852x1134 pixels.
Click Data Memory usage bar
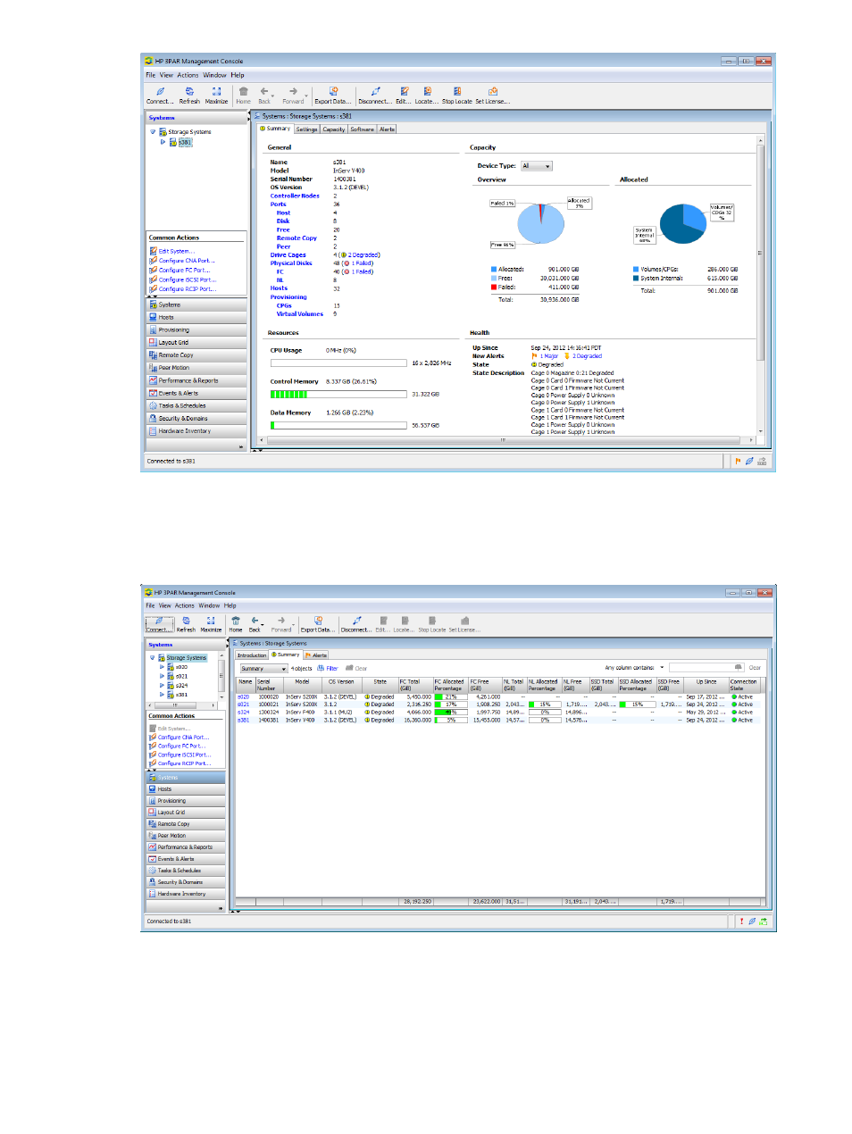(338, 425)
